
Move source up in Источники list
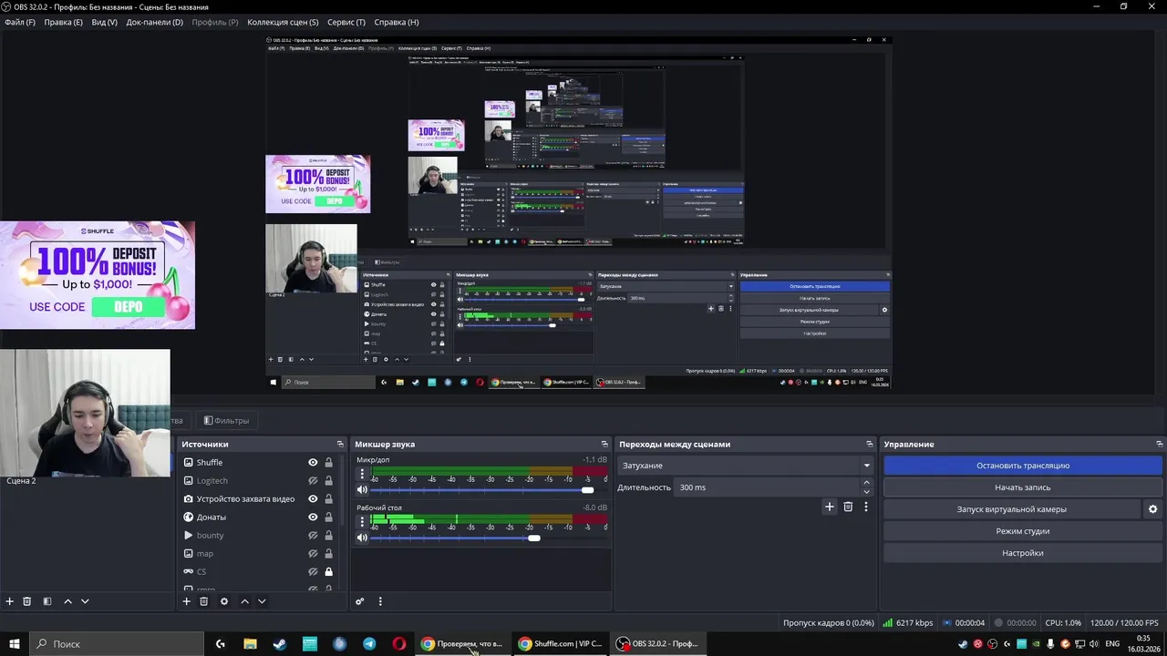click(244, 601)
